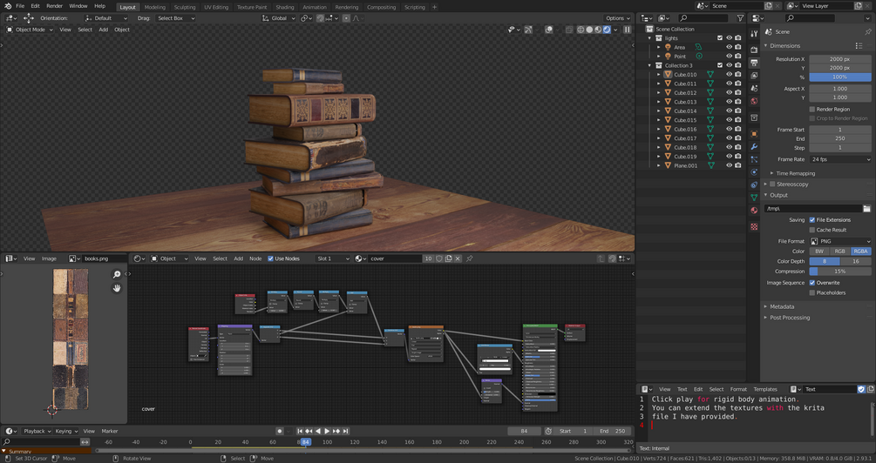Hide the Area light with eye icon
876x463 pixels.
point(729,47)
